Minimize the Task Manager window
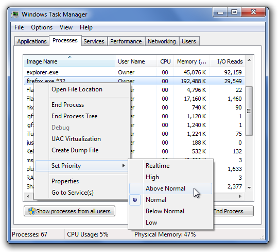Screen dimensions: 278x252 220,12
